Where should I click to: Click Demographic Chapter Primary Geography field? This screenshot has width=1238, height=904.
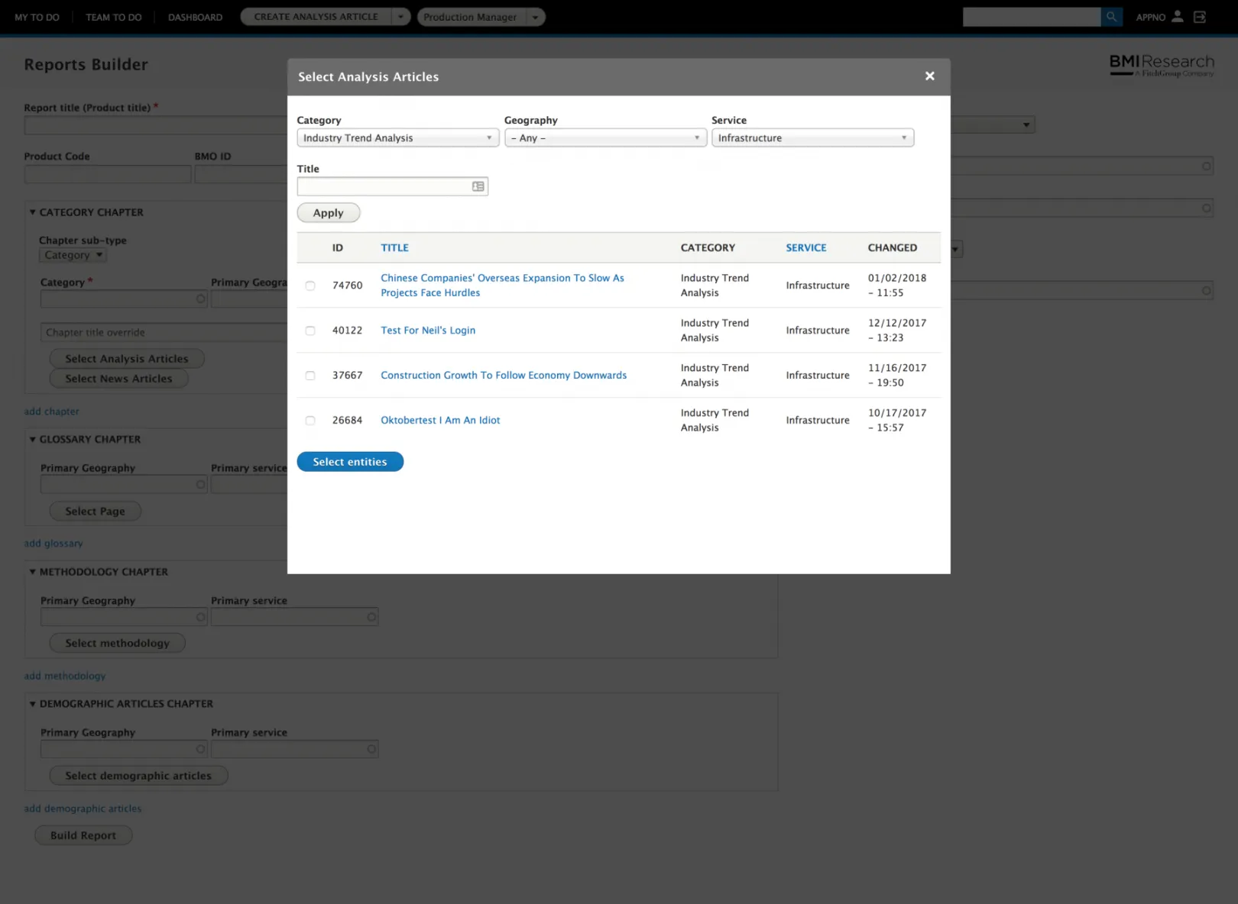124,749
